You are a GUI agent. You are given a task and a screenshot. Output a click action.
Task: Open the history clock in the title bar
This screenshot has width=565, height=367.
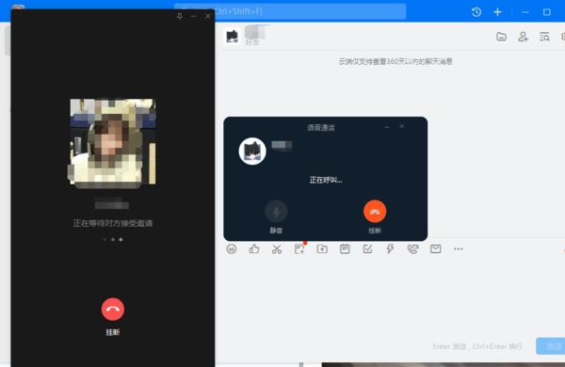point(476,12)
